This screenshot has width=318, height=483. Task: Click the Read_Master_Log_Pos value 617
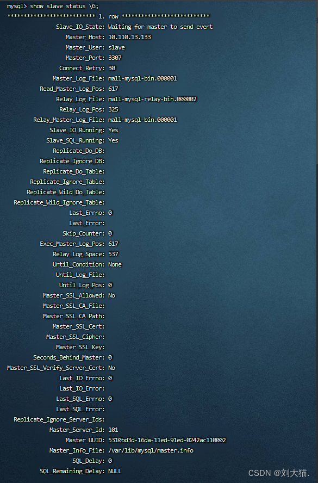(113, 89)
